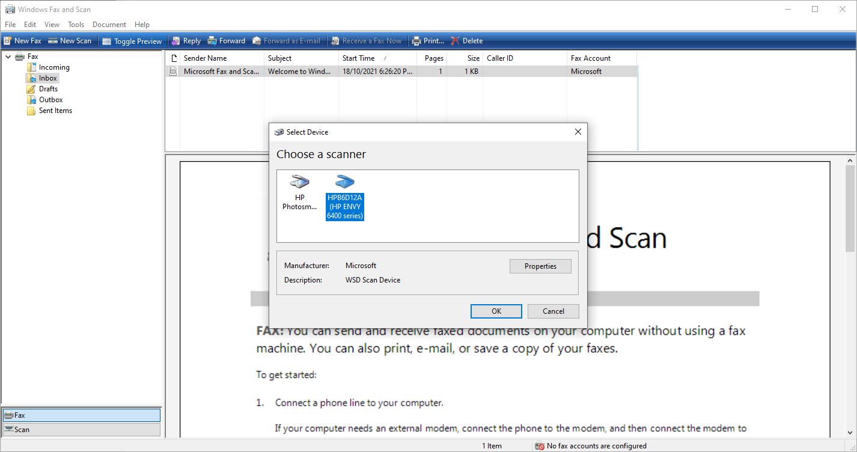This screenshot has height=452, width=857.
Task: Click Select Device dialog title icon
Action: [x=279, y=132]
